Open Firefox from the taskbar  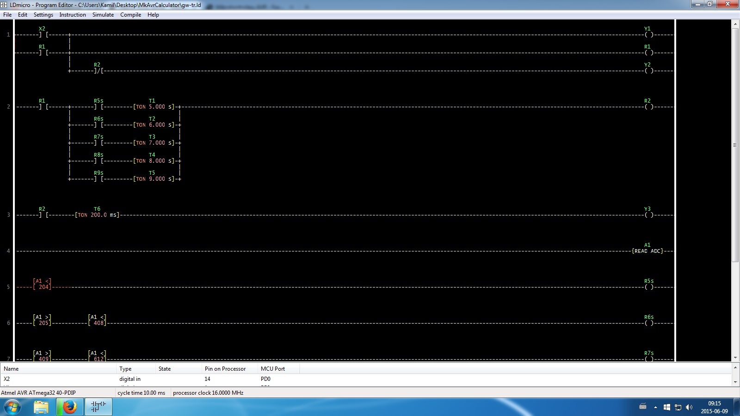point(70,407)
